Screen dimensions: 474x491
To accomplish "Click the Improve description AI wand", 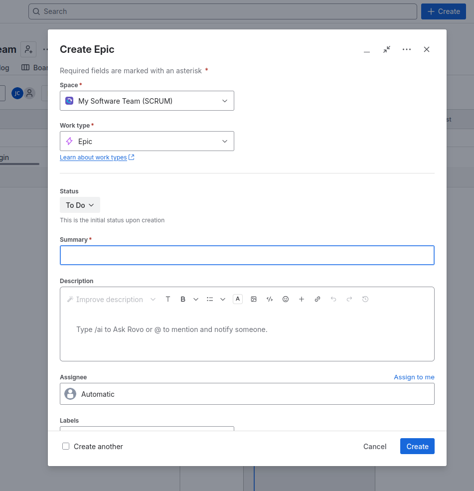I will tap(70, 300).
